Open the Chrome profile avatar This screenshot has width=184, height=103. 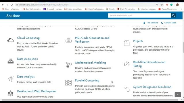[177, 5]
